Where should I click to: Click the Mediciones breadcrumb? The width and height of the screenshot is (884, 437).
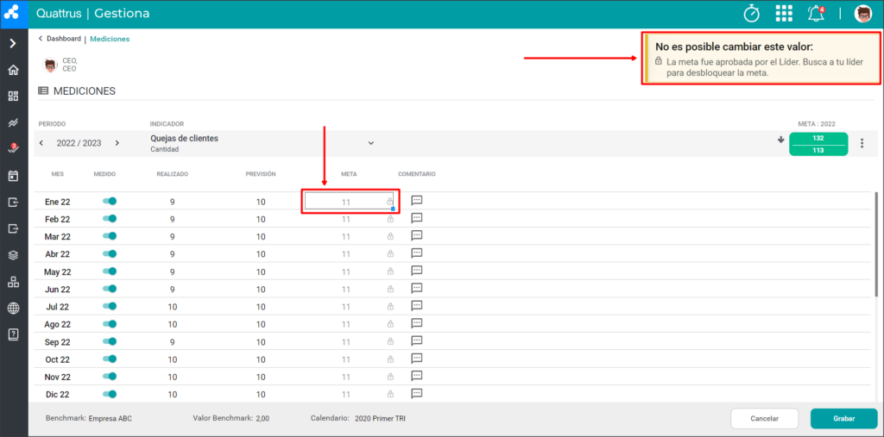click(x=110, y=39)
